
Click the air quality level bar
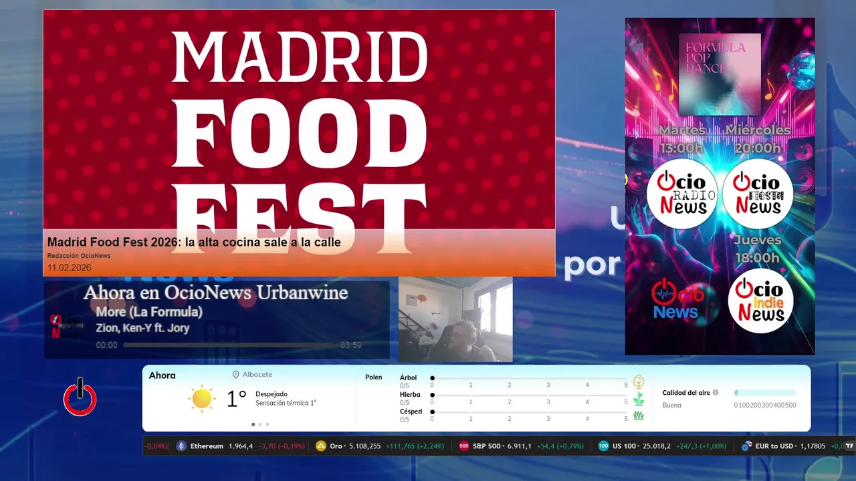pos(765,393)
